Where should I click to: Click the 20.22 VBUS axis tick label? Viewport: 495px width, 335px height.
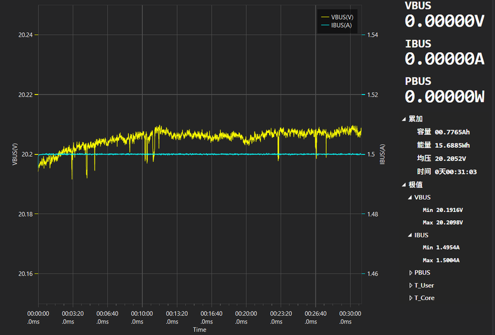tap(25, 95)
